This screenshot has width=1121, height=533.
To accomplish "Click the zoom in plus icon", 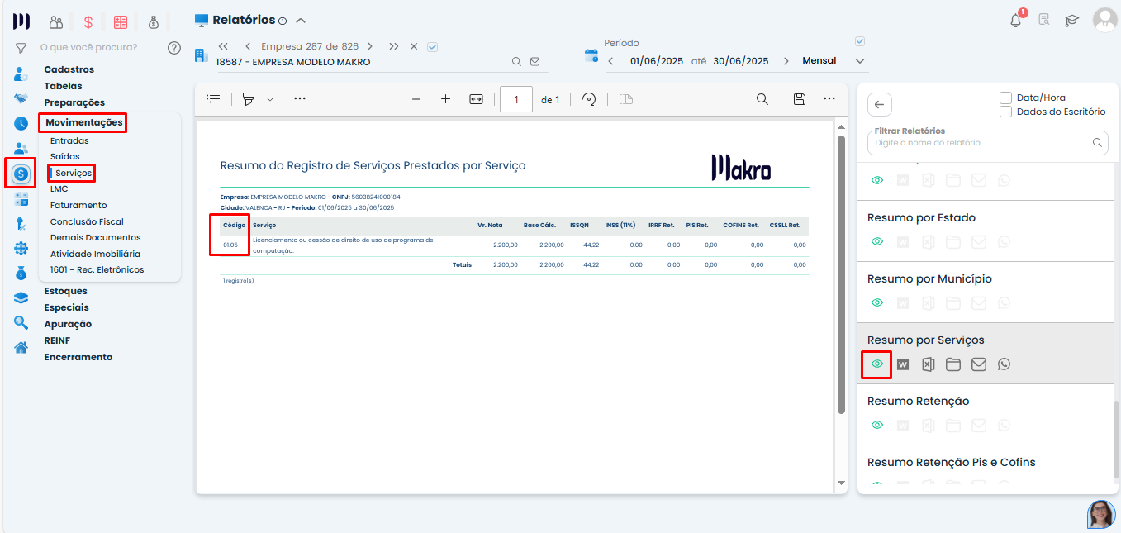I will click(x=445, y=99).
